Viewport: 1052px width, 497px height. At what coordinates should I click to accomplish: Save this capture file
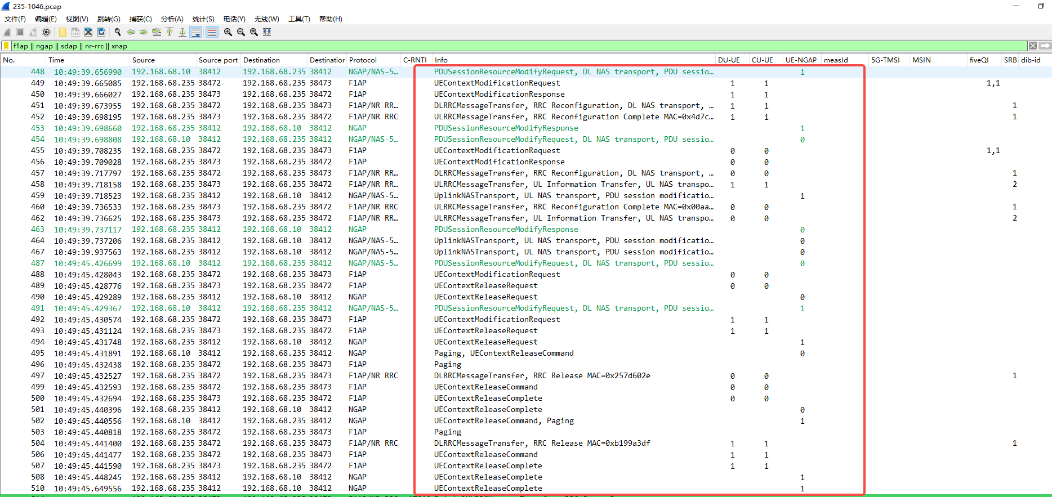coord(75,32)
